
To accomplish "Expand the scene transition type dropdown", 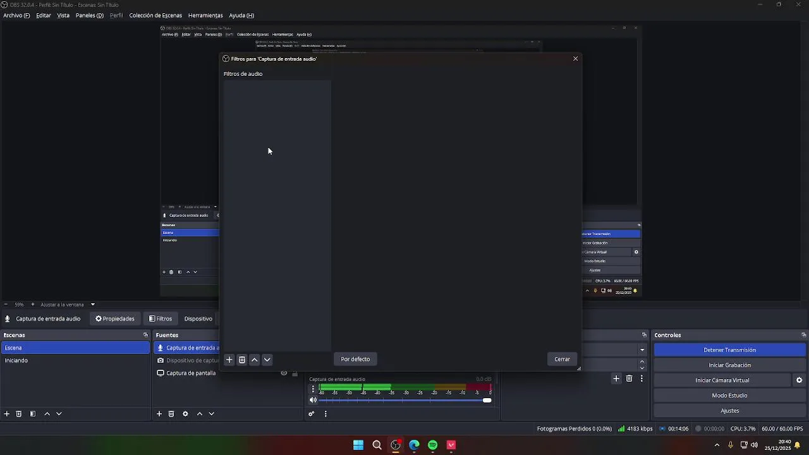I will click(642, 350).
